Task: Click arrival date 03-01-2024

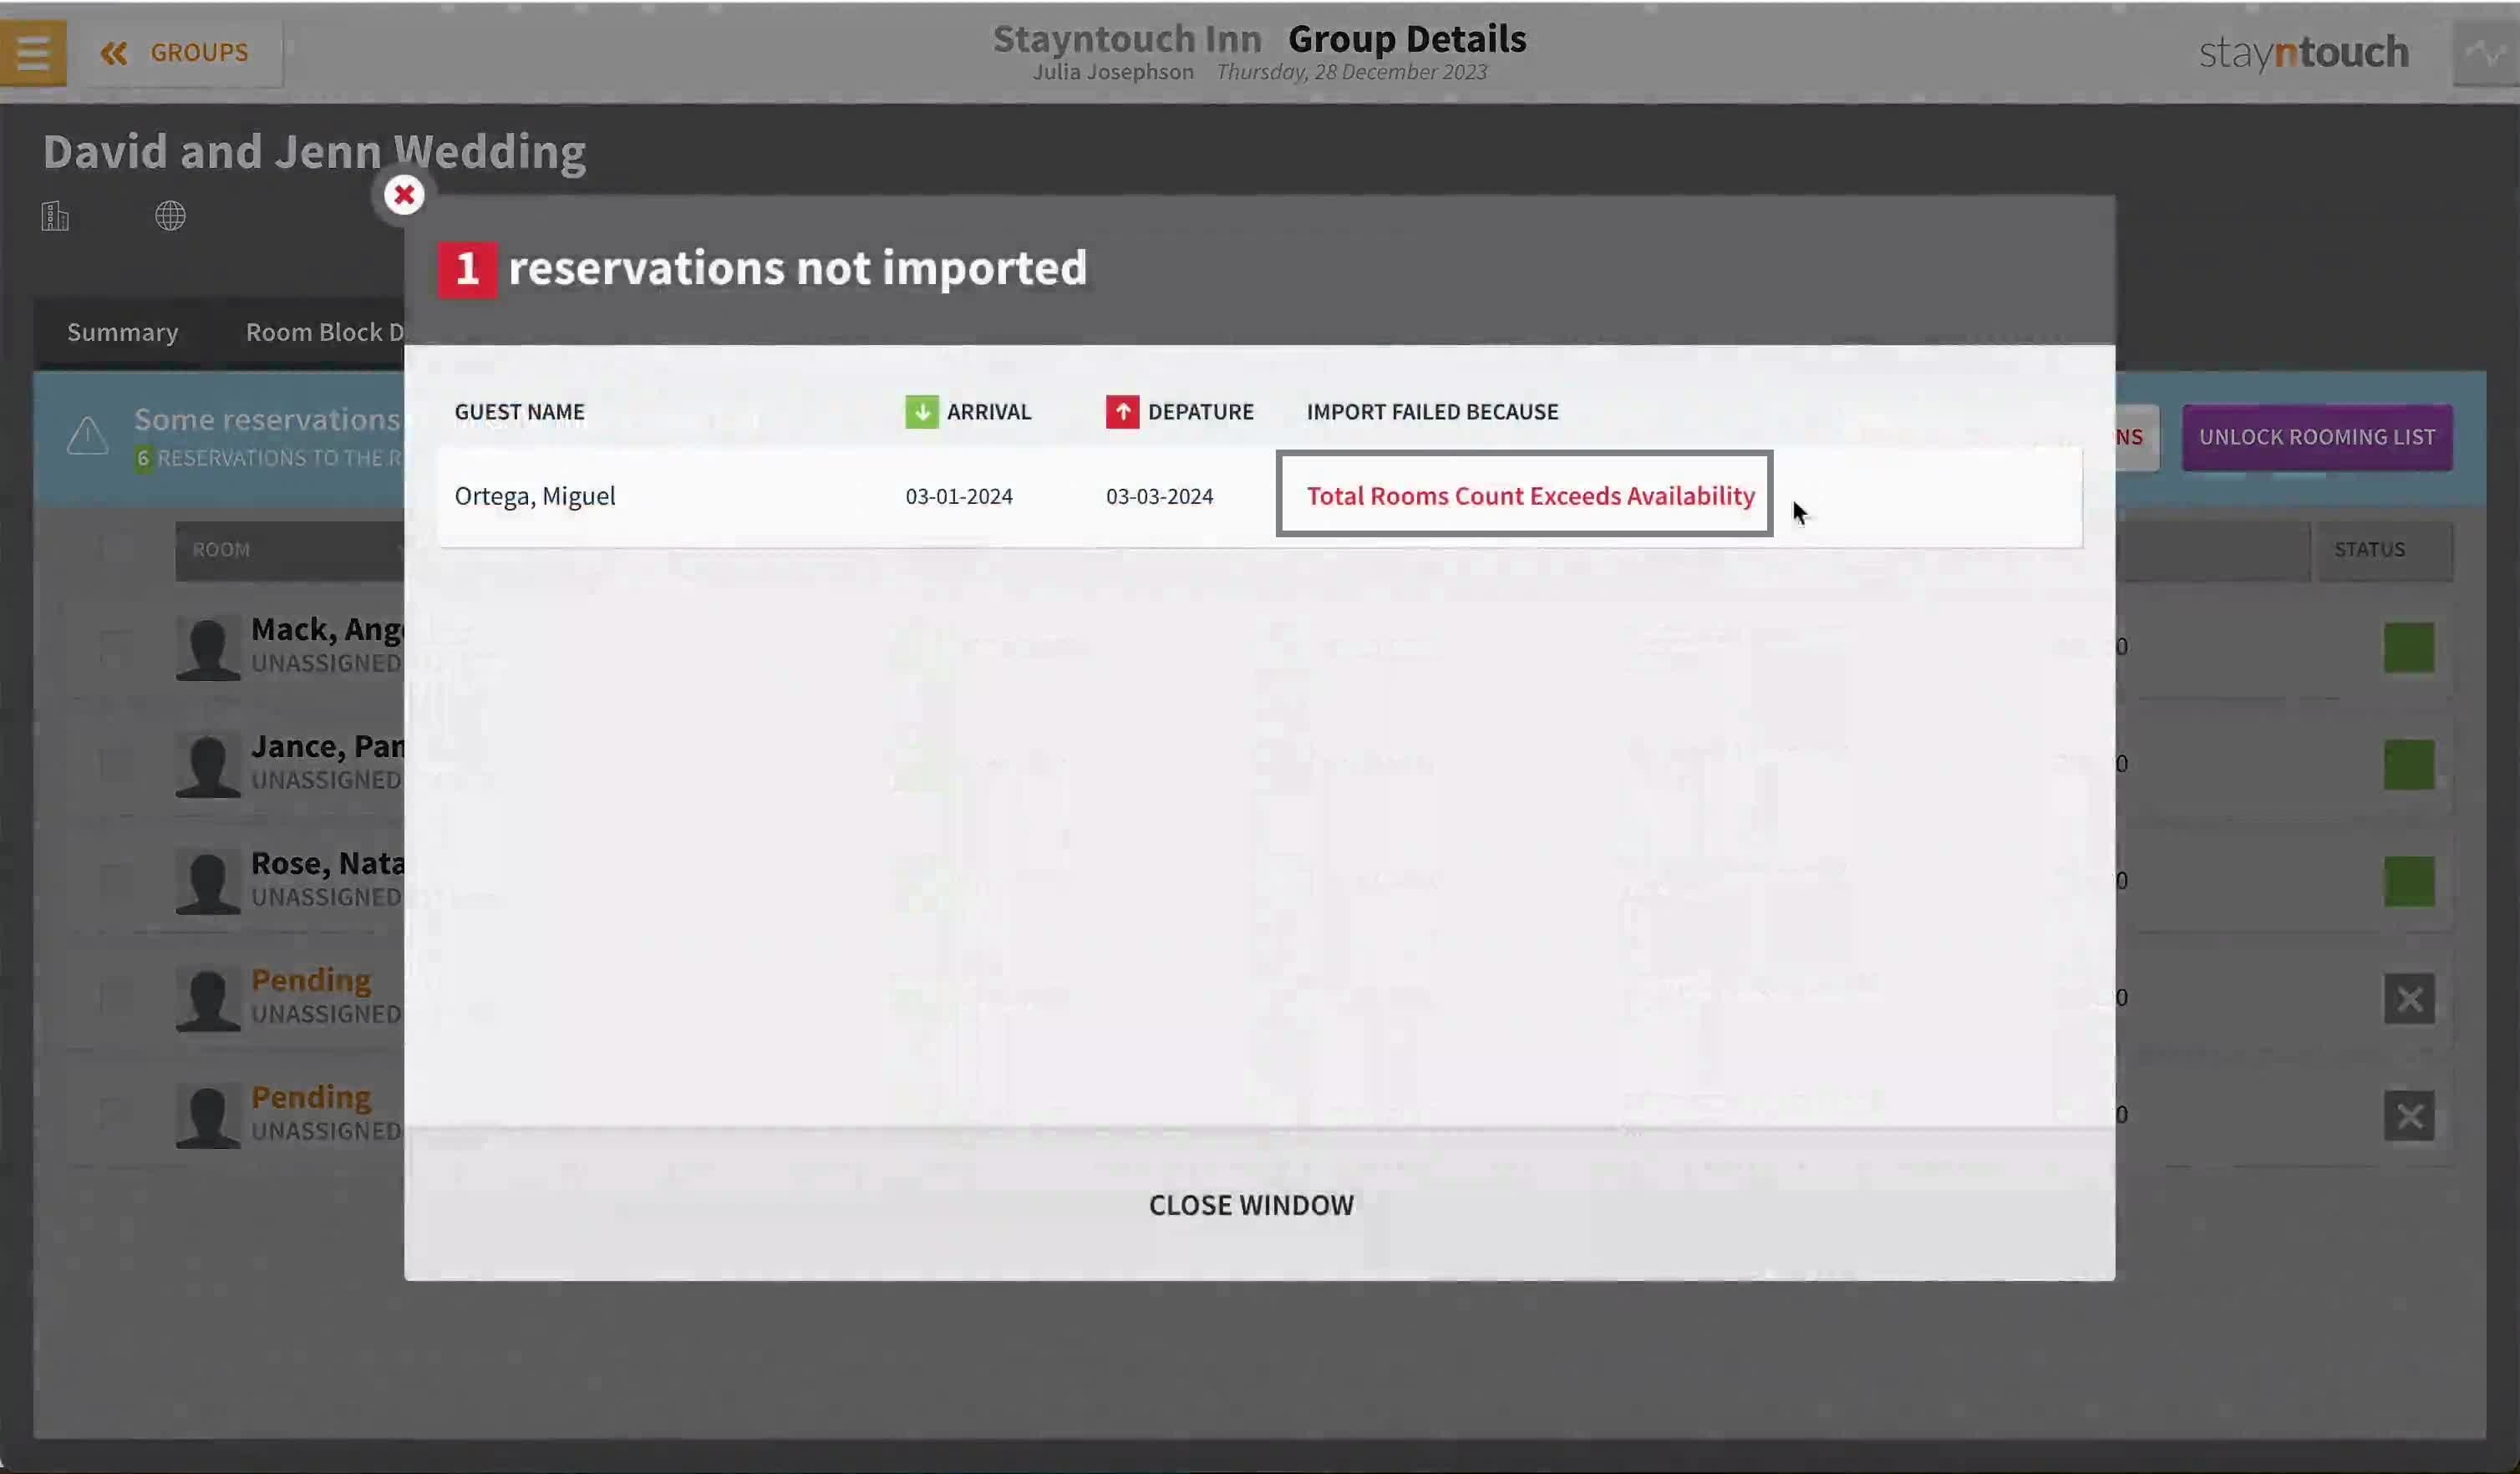Action: (959, 496)
